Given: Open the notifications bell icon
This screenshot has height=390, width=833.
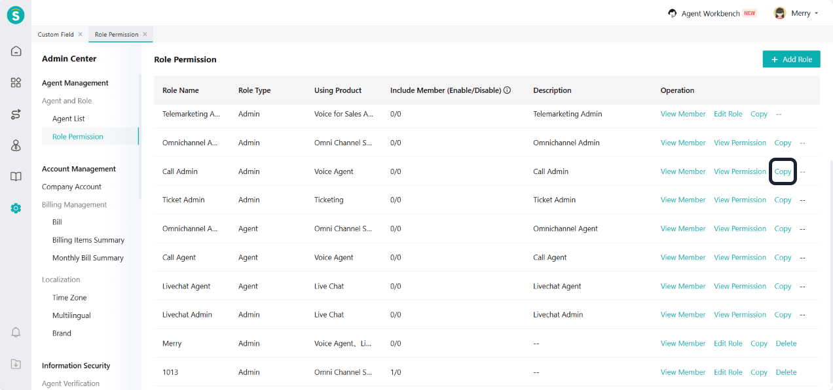Looking at the screenshot, I should (x=16, y=332).
